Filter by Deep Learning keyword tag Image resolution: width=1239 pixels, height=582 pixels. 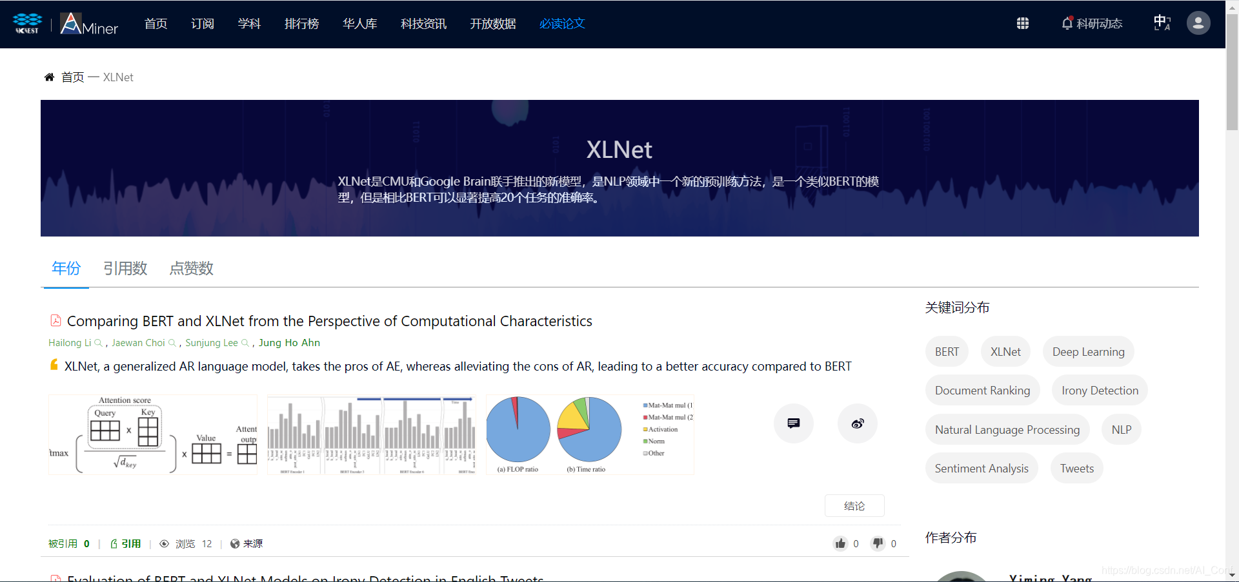point(1088,352)
